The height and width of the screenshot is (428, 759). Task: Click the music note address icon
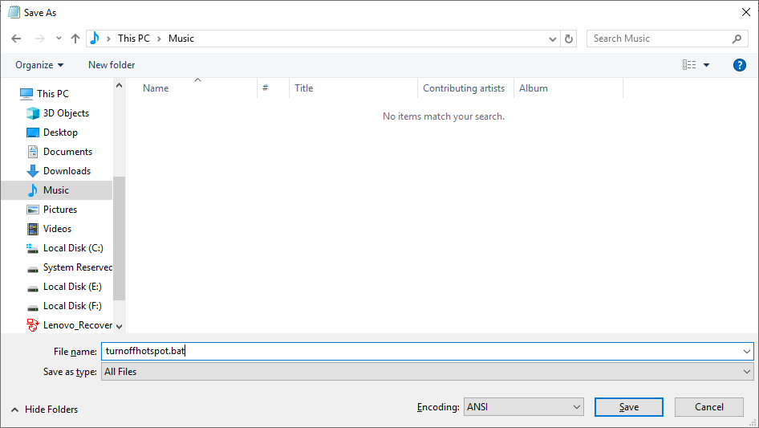tap(95, 39)
